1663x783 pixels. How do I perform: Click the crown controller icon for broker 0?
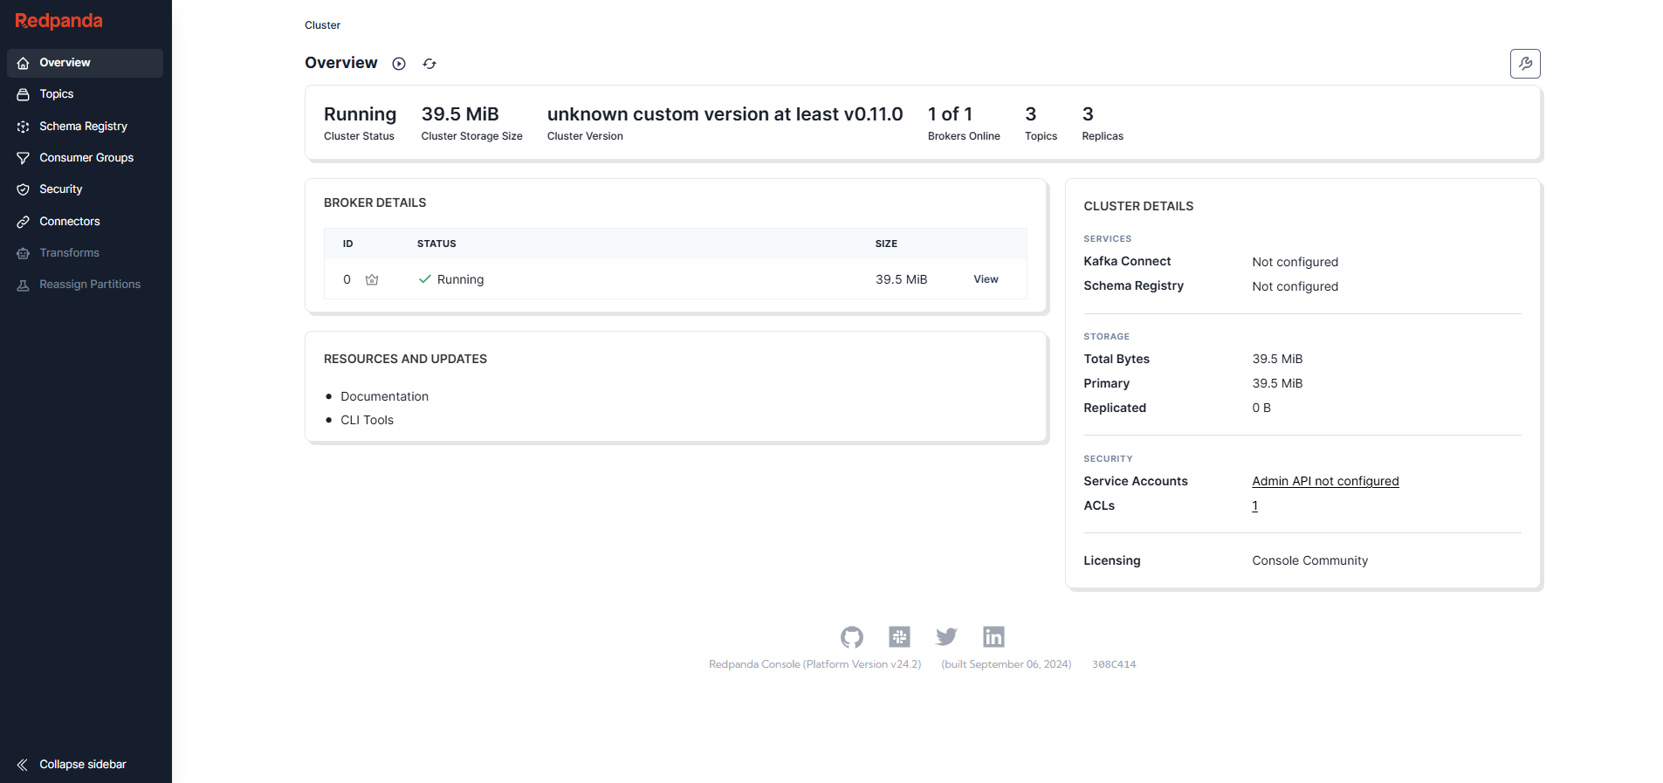coord(372,280)
